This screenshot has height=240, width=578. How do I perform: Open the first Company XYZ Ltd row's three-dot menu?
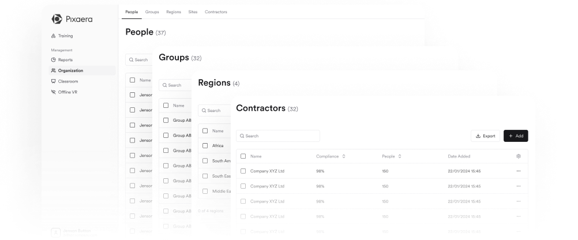(518, 171)
